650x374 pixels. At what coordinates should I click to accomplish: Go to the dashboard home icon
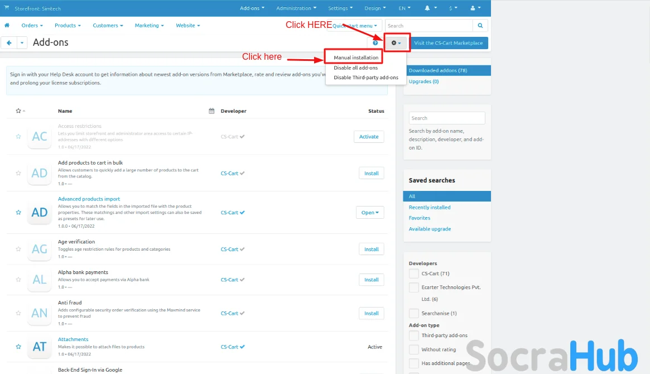coord(7,25)
